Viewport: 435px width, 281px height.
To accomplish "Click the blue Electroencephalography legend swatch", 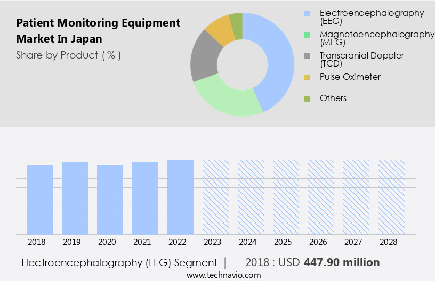I will [x=307, y=13].
